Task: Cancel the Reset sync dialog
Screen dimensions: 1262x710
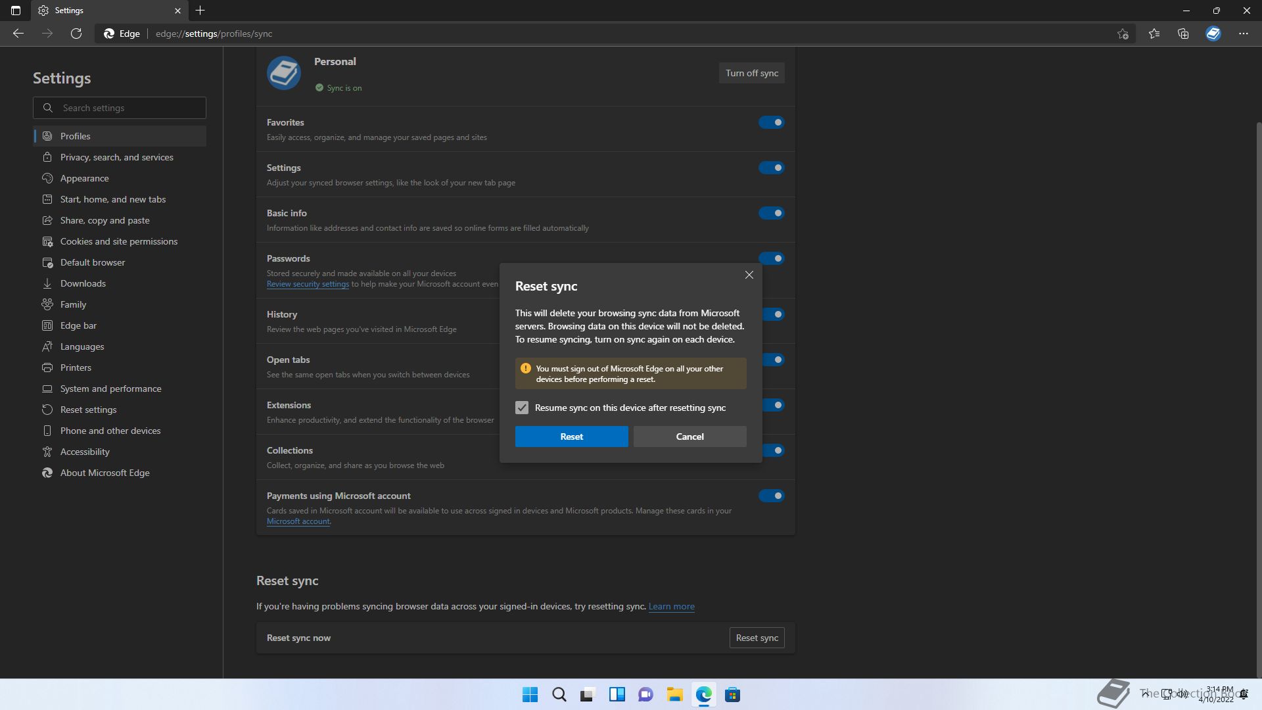Action: (689, 437)
